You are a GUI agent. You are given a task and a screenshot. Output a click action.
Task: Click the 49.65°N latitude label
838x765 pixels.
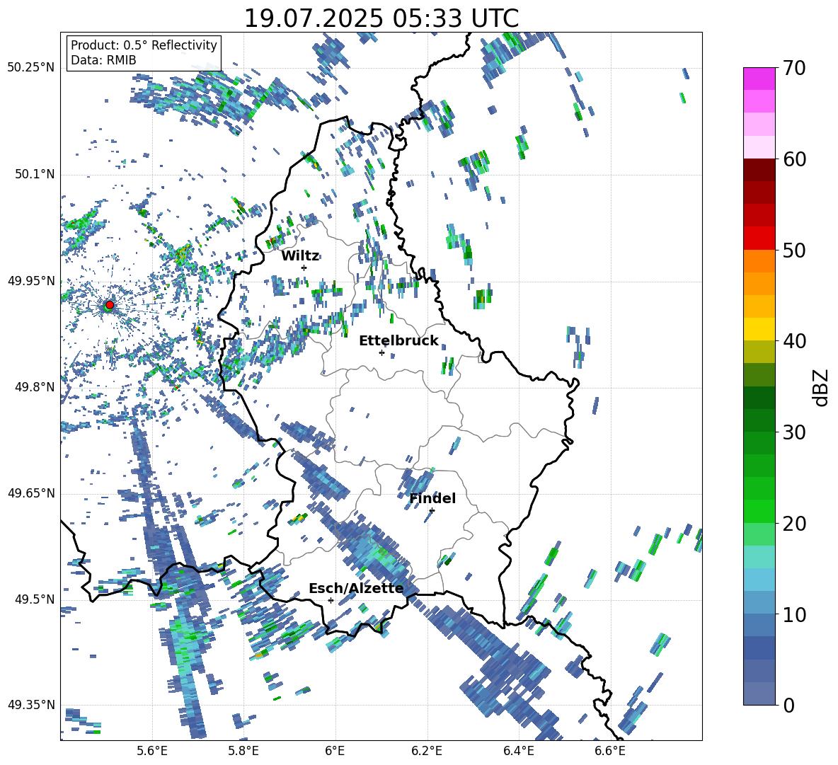click(31, 493)
